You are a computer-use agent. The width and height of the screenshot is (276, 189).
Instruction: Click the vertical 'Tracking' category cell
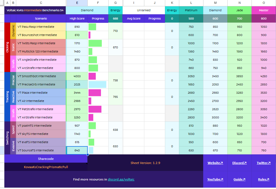point(7,97)
